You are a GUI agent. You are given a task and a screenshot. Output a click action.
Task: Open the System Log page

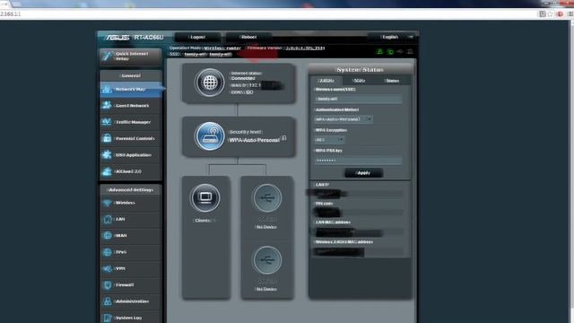(130, 317)
